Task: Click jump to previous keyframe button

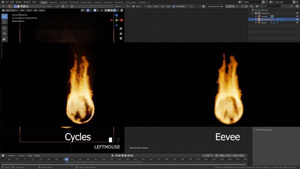Action: [119, 155]
